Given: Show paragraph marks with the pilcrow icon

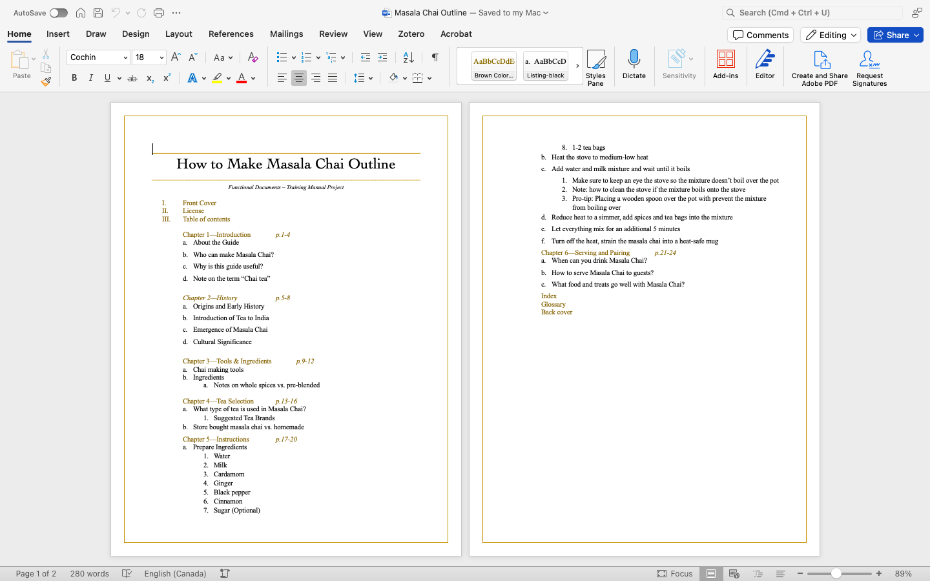Looking at the screenshot, I should [x=435, y=57].
